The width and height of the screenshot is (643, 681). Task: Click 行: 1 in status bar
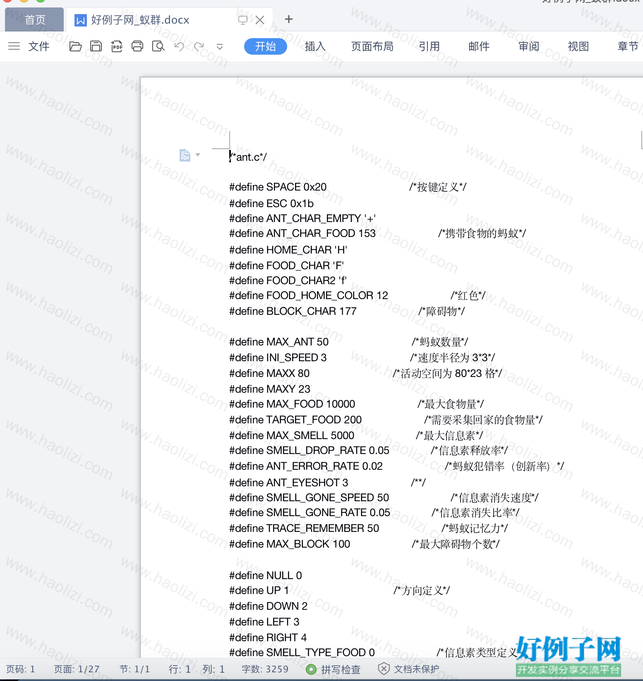[x=180, y=669]
